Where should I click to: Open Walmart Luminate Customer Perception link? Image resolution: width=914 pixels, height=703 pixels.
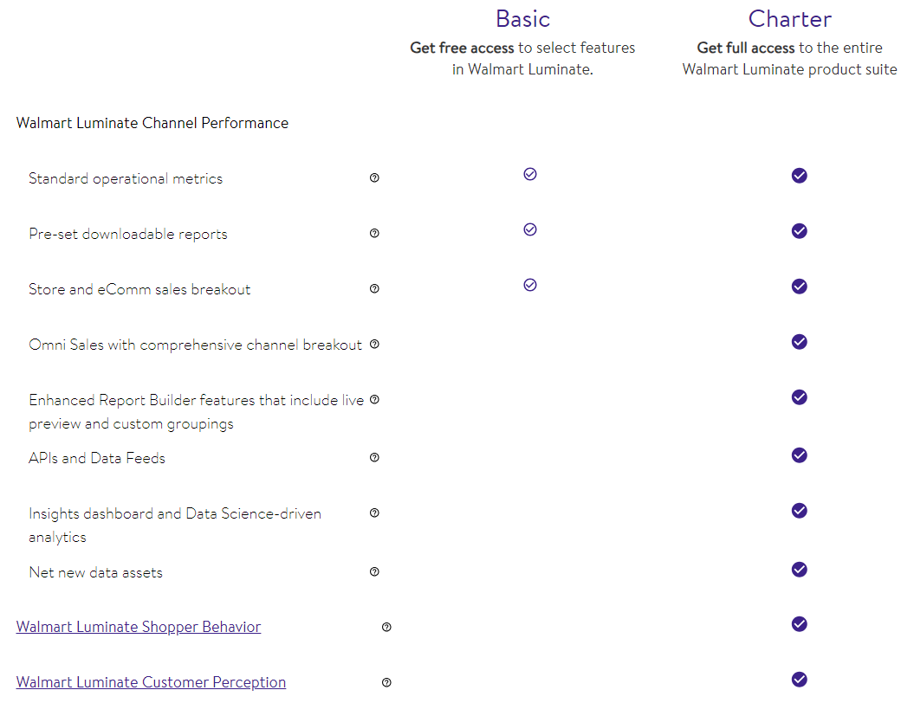tap(151, 682)
